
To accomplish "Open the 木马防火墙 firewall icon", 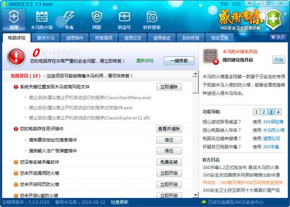I will pyautogui.click(x=42, y=20).
